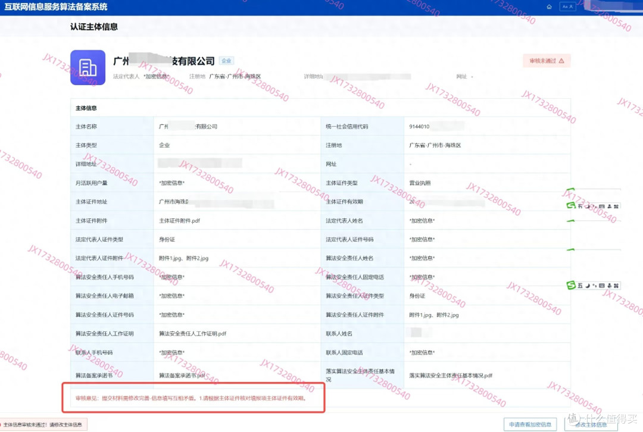Viewport: 643px width, 432px height.
Task: Select the 联系人手机号码 encrypted value
Action: click(x=172, y=352)
